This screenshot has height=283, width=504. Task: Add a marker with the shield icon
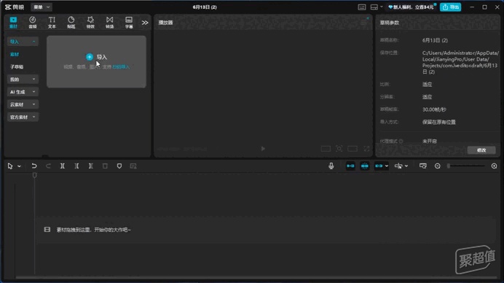click(x=119, y=166)
